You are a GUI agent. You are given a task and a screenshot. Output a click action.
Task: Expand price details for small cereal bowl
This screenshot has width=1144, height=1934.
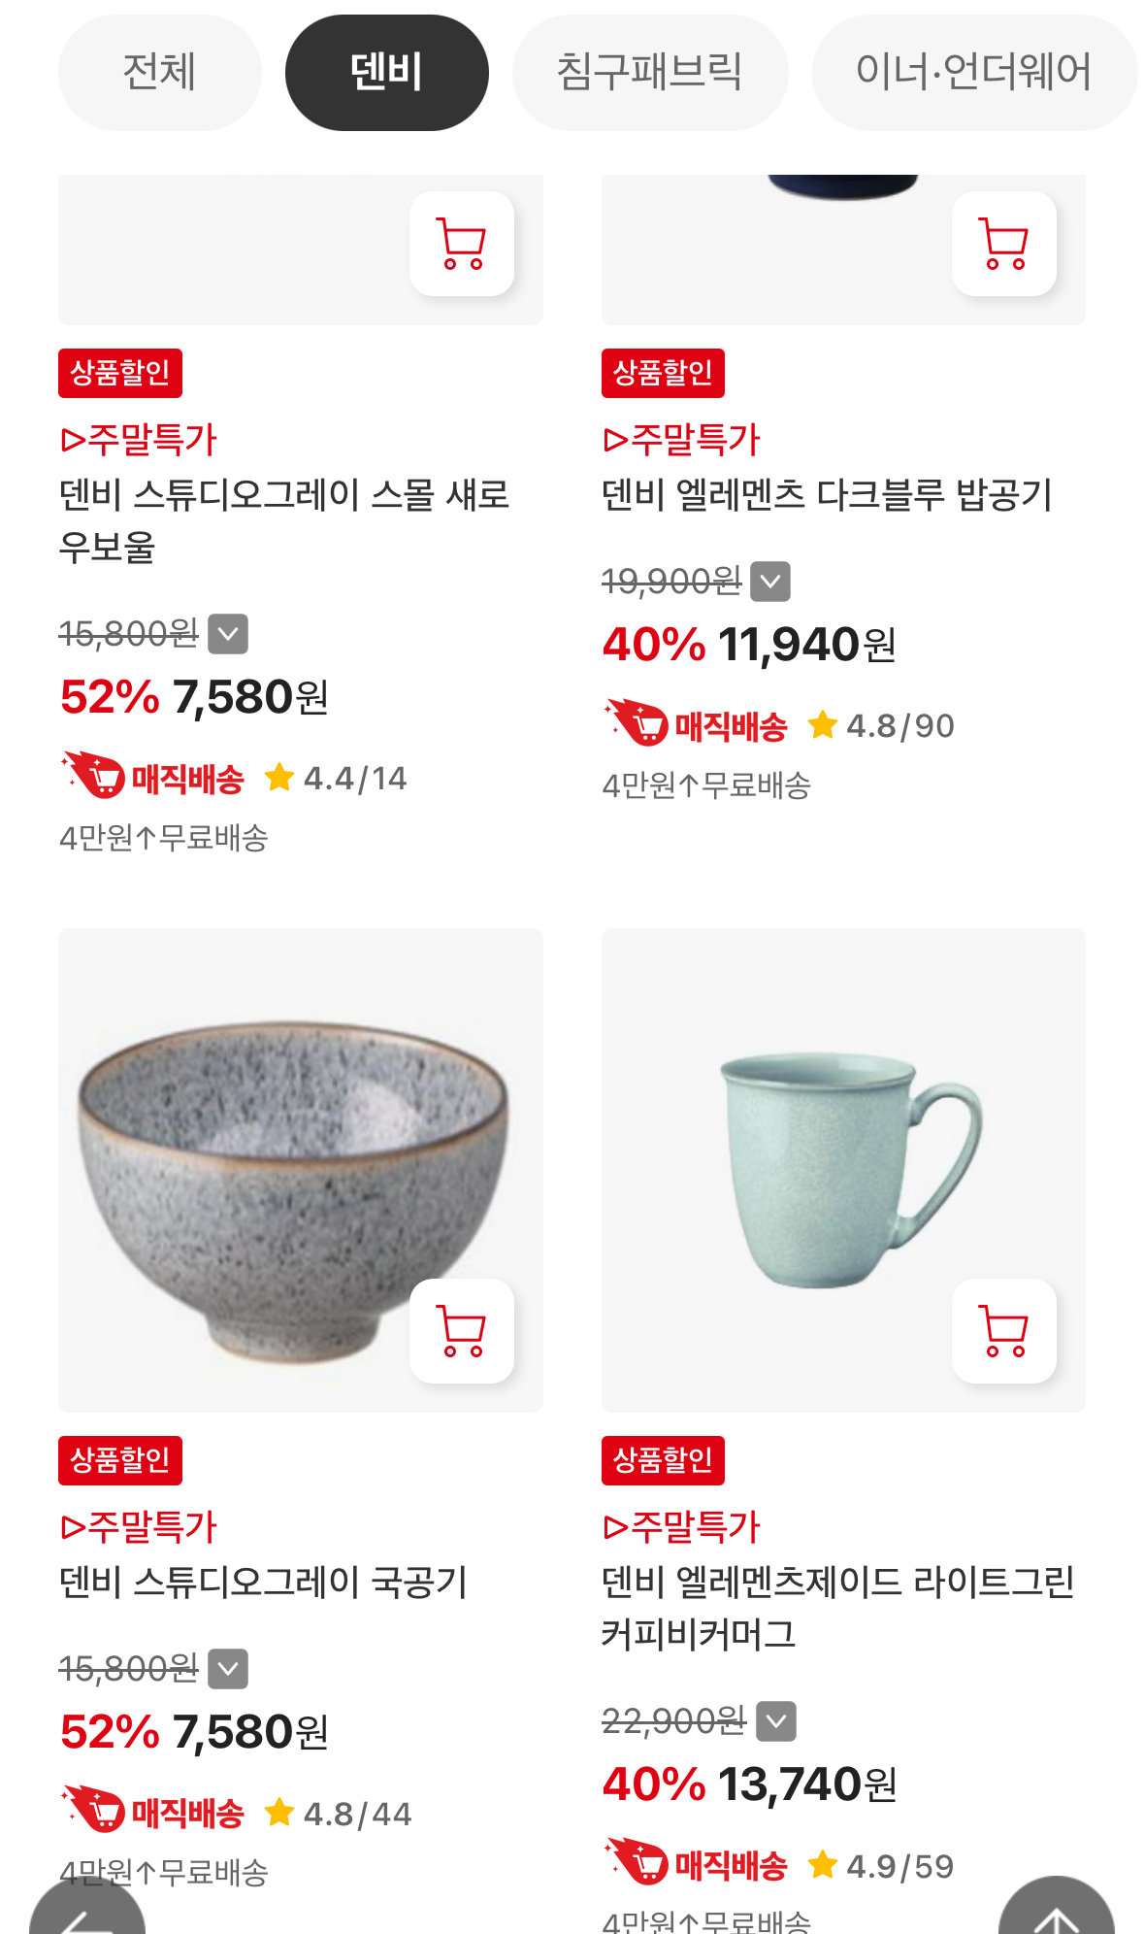(229, 634)
